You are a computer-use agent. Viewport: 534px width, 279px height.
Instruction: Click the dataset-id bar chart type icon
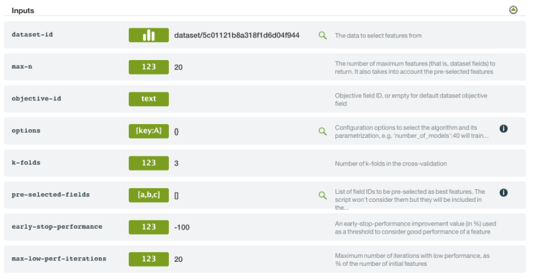(149, 35)
